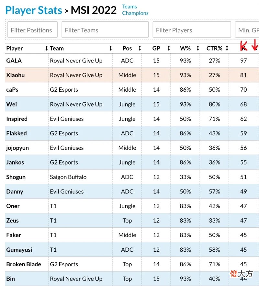259x286 pixels.
Task: Open the Broken Blade player page
Action: pos(24,264)
